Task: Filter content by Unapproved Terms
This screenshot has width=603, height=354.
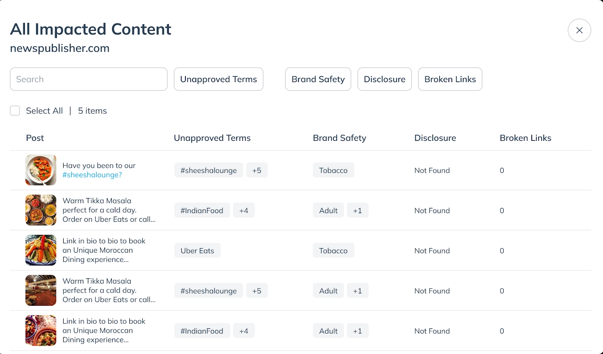Action: [218, 79]
